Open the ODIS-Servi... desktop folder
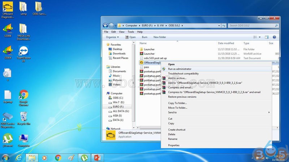Image resolution: width=289 pixels, height=162 pixels. 39,9
